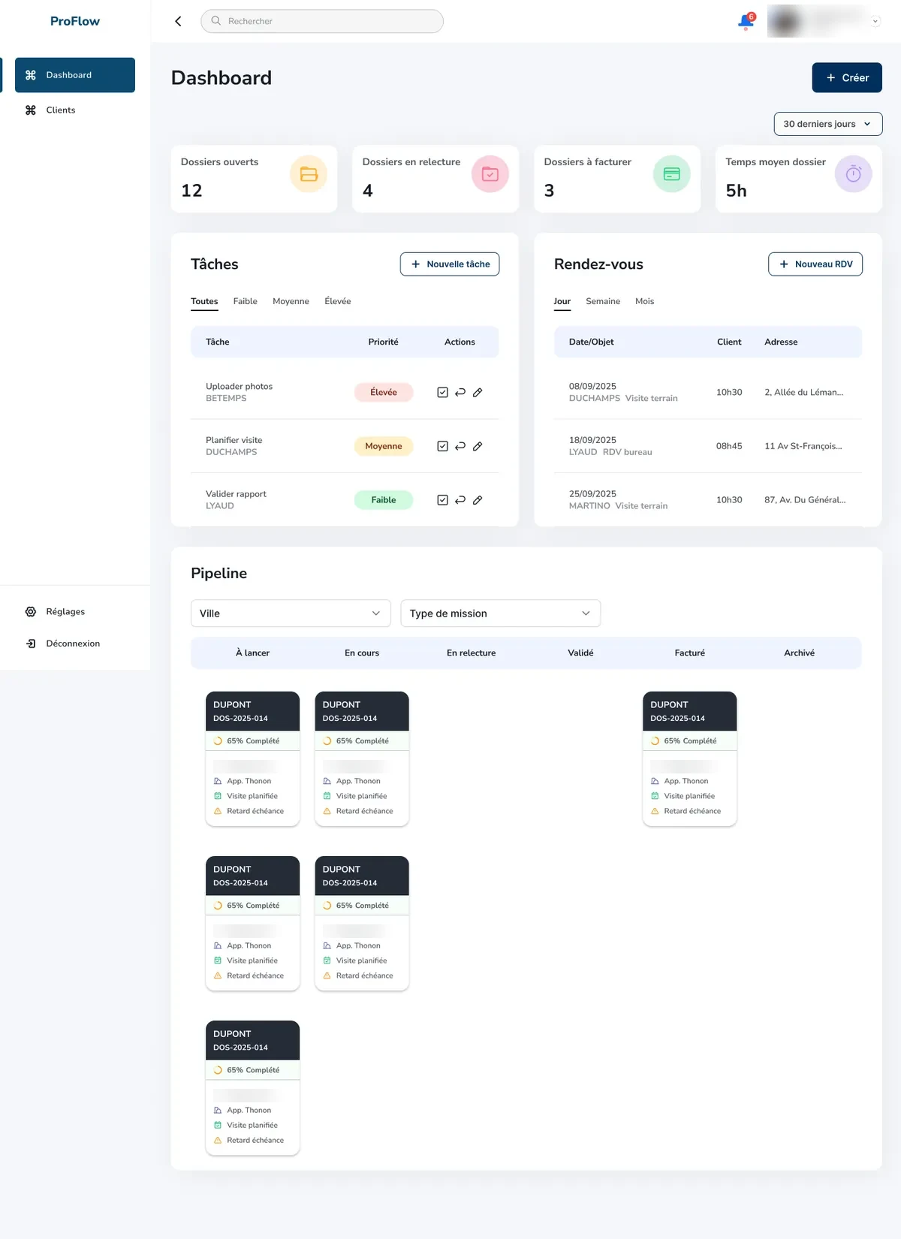The height and width of the screenshot is (1239, 901).
Task: Click the Créer button
Action: pos(847,77)
